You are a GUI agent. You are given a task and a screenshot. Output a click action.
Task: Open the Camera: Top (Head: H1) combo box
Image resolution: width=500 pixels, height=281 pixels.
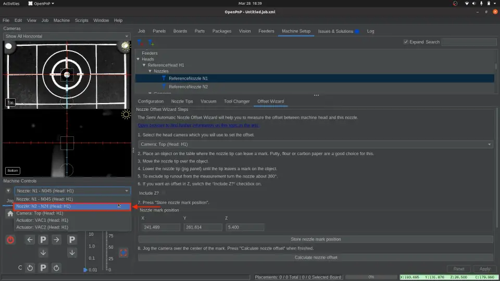(315, 144)
